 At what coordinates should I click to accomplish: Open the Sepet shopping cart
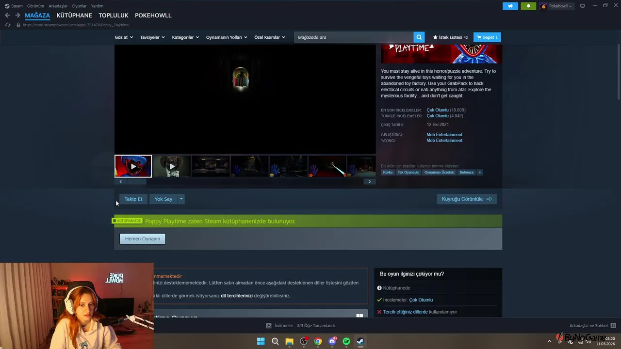click(487, 37)
